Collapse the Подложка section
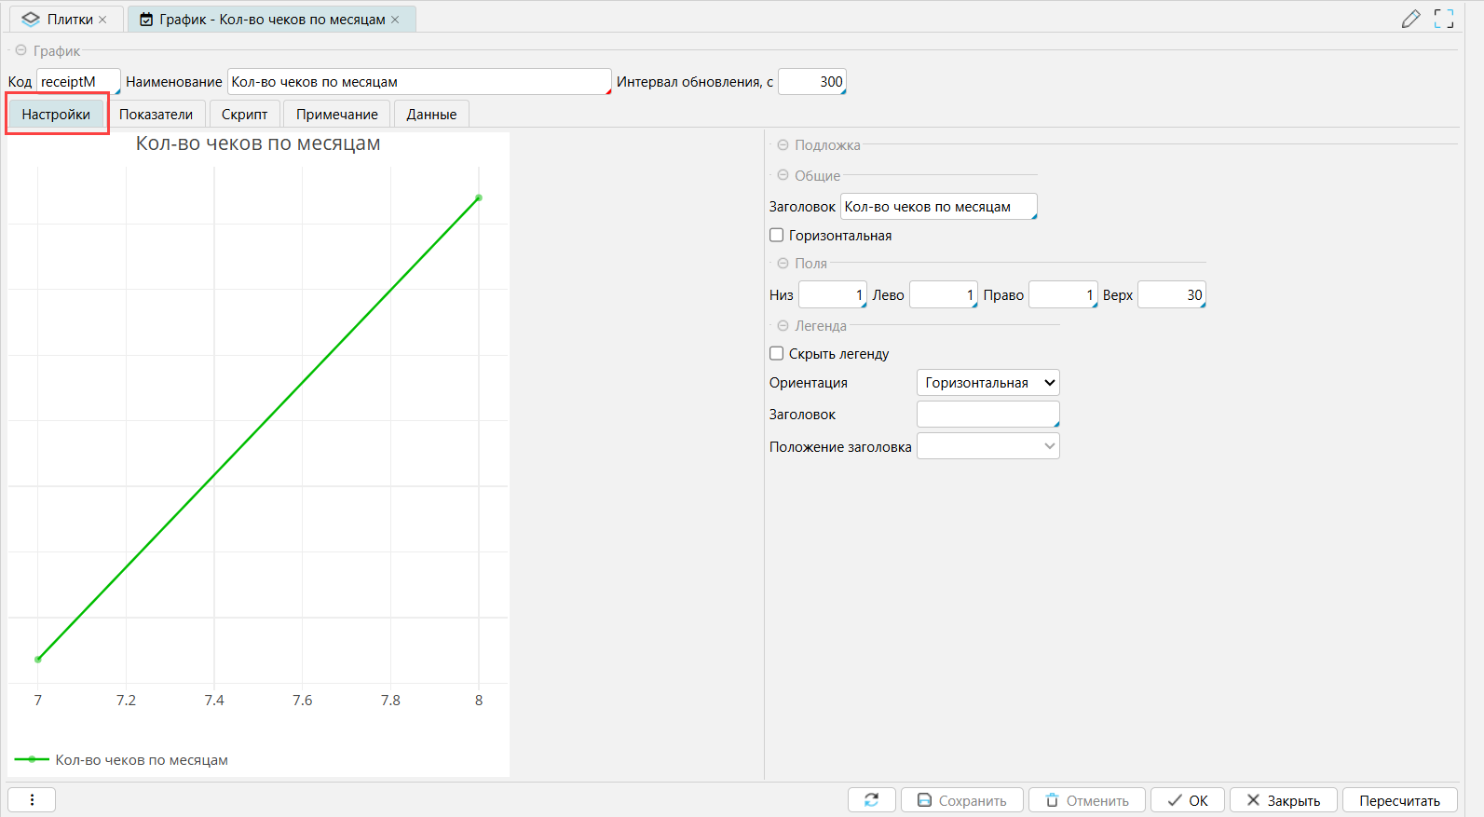1484x817 pixels. [x=783, y=145]
